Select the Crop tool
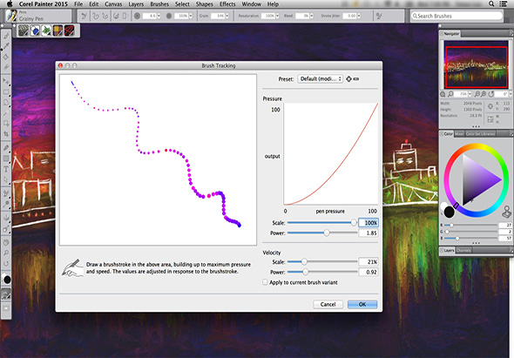514x358 pixels. point(6,134)
